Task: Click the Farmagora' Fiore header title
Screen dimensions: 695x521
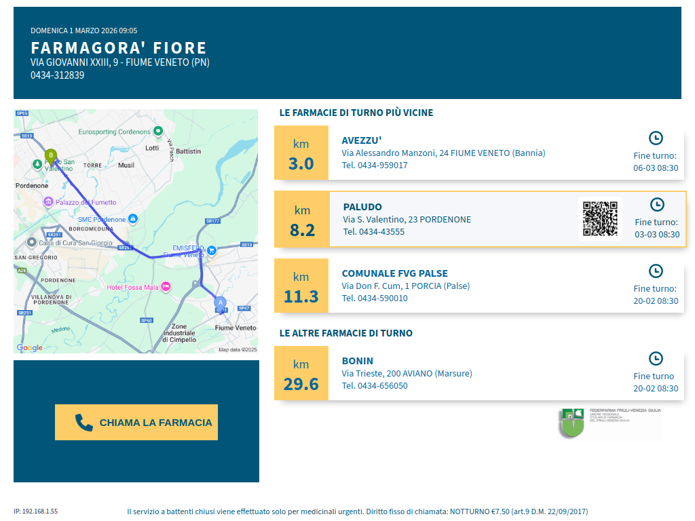Action: [x=119, y=48]
